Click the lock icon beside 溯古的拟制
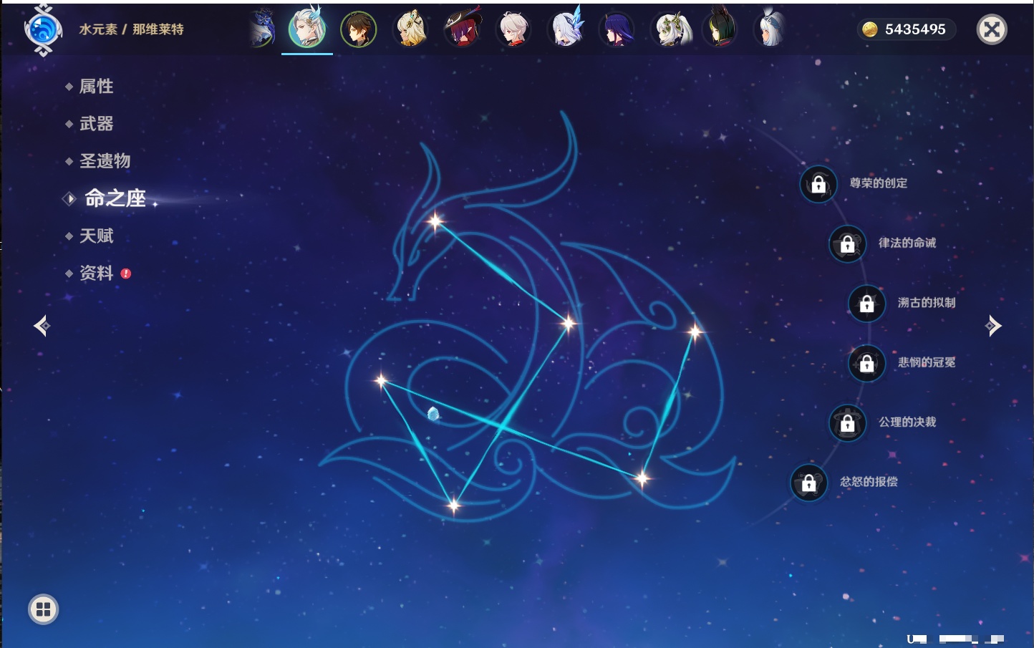 click(866, 303)
